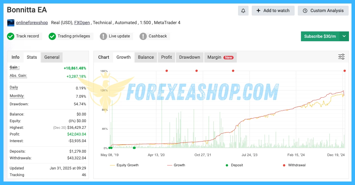
Task: Click the Cashback warning icon
Action: [x=143, y=36]
